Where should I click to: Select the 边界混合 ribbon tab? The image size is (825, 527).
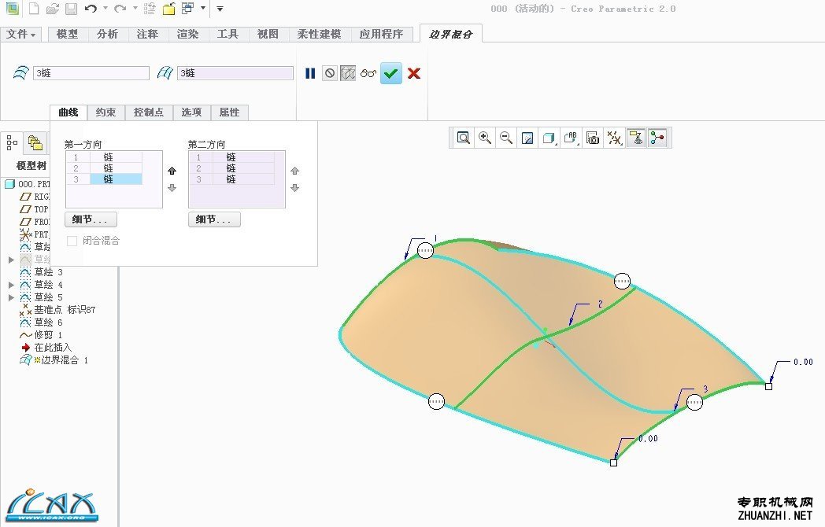pyautogui.click(x=451, y=34)
